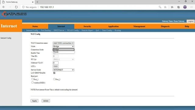
Task: Click the C-DATA logo
Action: coord(14,14)
